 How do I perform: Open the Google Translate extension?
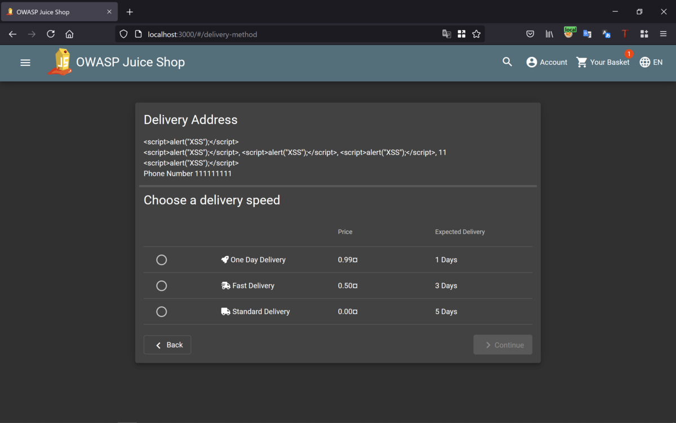tap(587, 34)
